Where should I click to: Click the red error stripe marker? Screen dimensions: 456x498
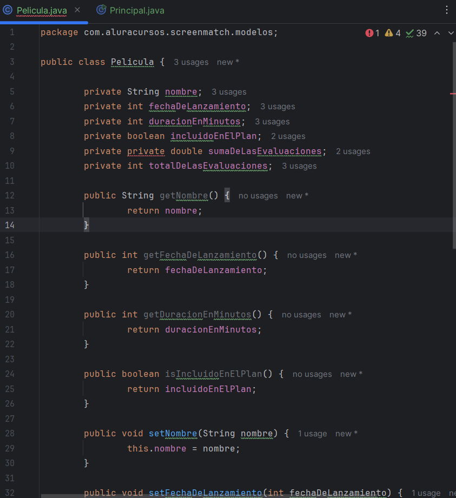click(453, 94)
